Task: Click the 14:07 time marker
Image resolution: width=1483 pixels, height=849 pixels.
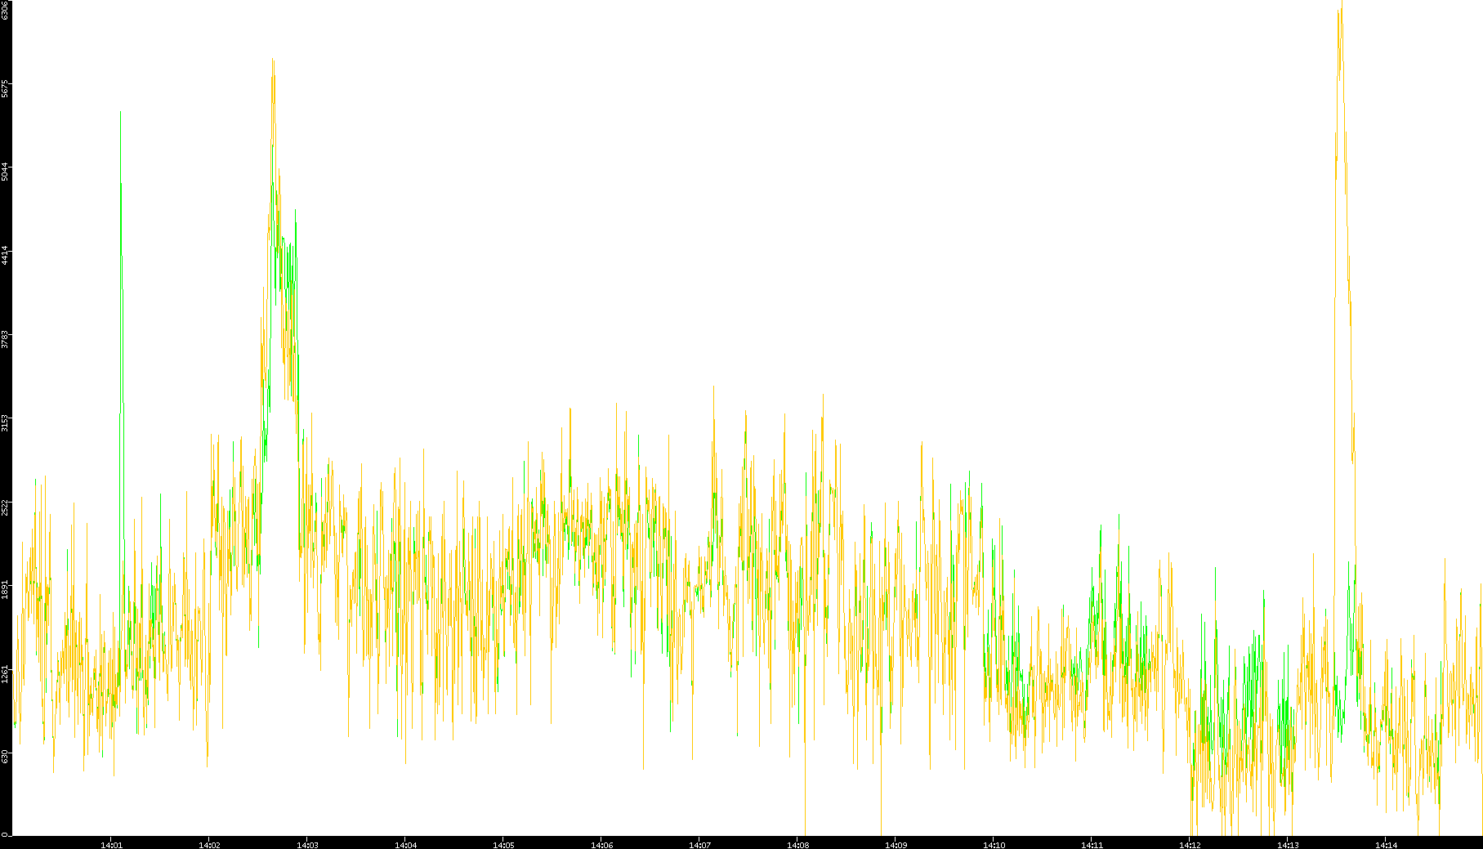Action: (699, 844)
